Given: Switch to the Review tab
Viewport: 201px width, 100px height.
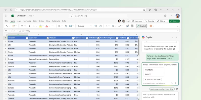Looking at the screenshot, I should click(x=41, y=21).
